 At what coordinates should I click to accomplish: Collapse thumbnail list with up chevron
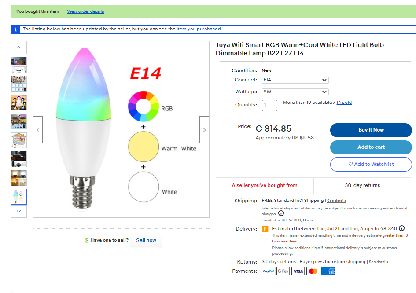click(19, 48)
